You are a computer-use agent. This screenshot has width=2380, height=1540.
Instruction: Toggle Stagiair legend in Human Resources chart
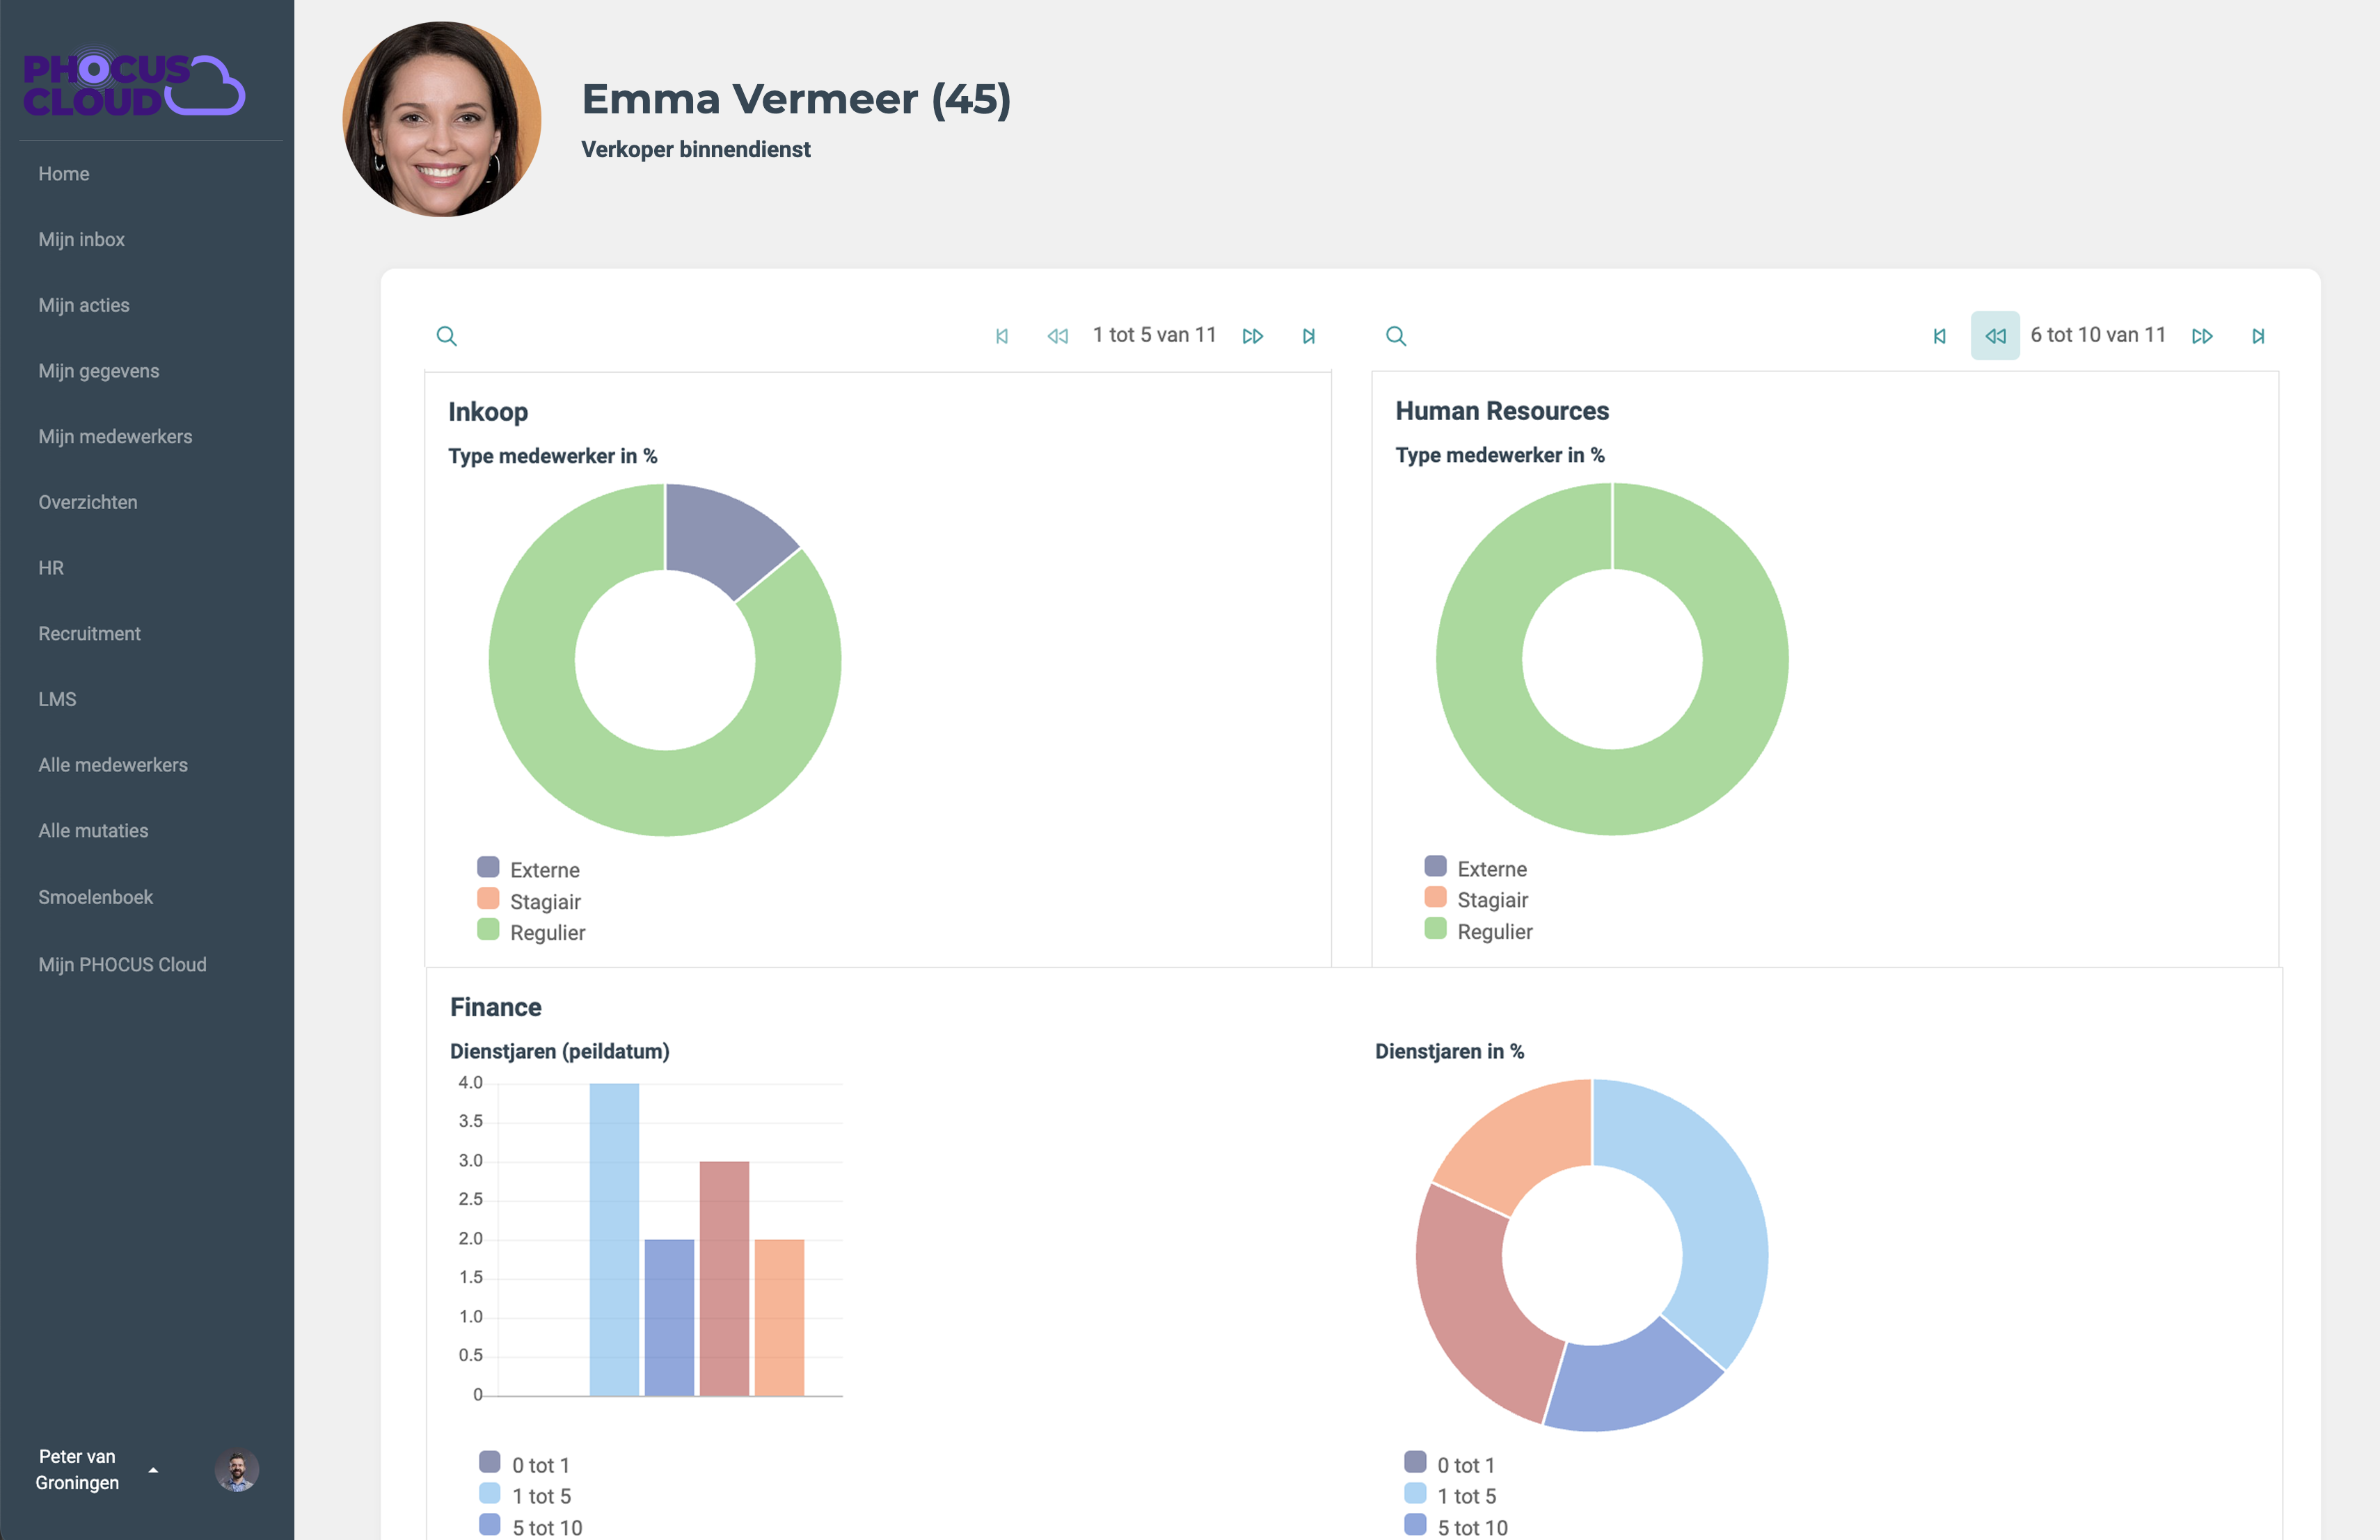(x=1476, y=900)
